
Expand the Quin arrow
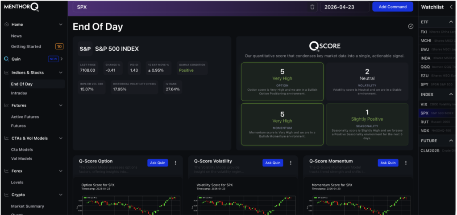(x=62, y=59)
